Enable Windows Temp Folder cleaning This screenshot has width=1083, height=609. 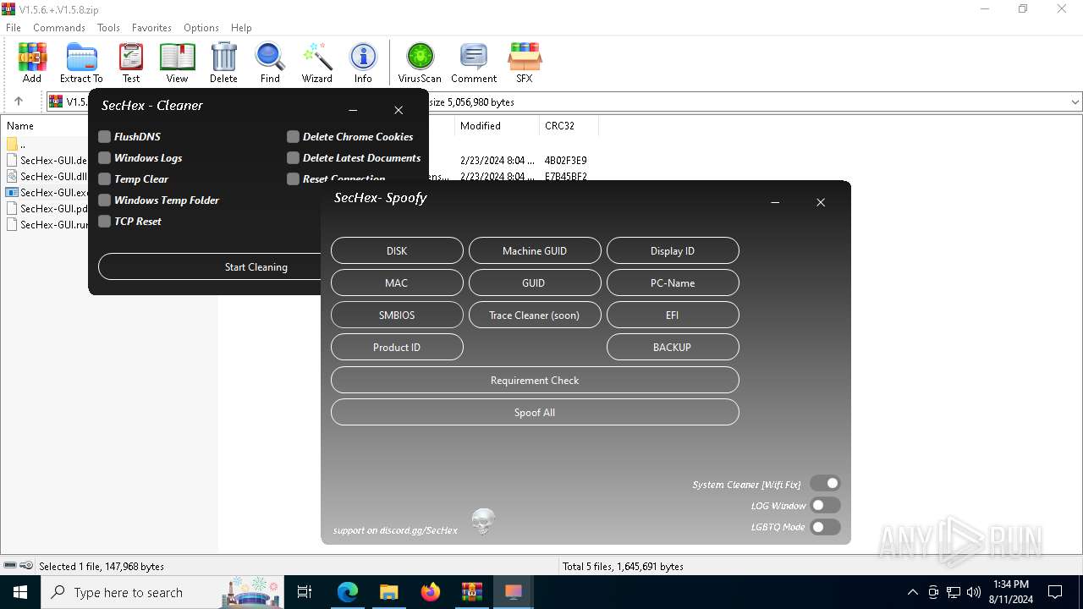pyautogui.click(x=104, y=200)
